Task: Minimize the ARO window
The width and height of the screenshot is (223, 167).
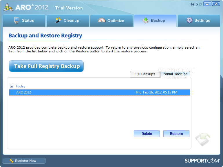Action: pyautogui.click(x=207, y=4)
